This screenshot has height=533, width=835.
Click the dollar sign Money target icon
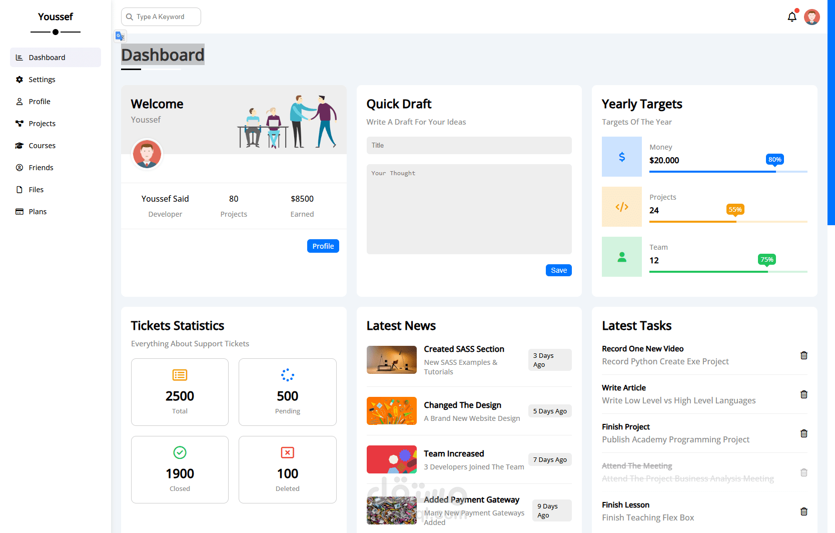pyautogui.click(x=622, y=157)
